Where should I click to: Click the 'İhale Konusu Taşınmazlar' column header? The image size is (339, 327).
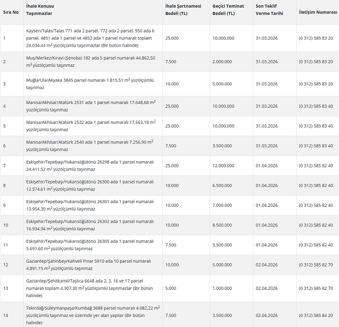pos(40,10)
